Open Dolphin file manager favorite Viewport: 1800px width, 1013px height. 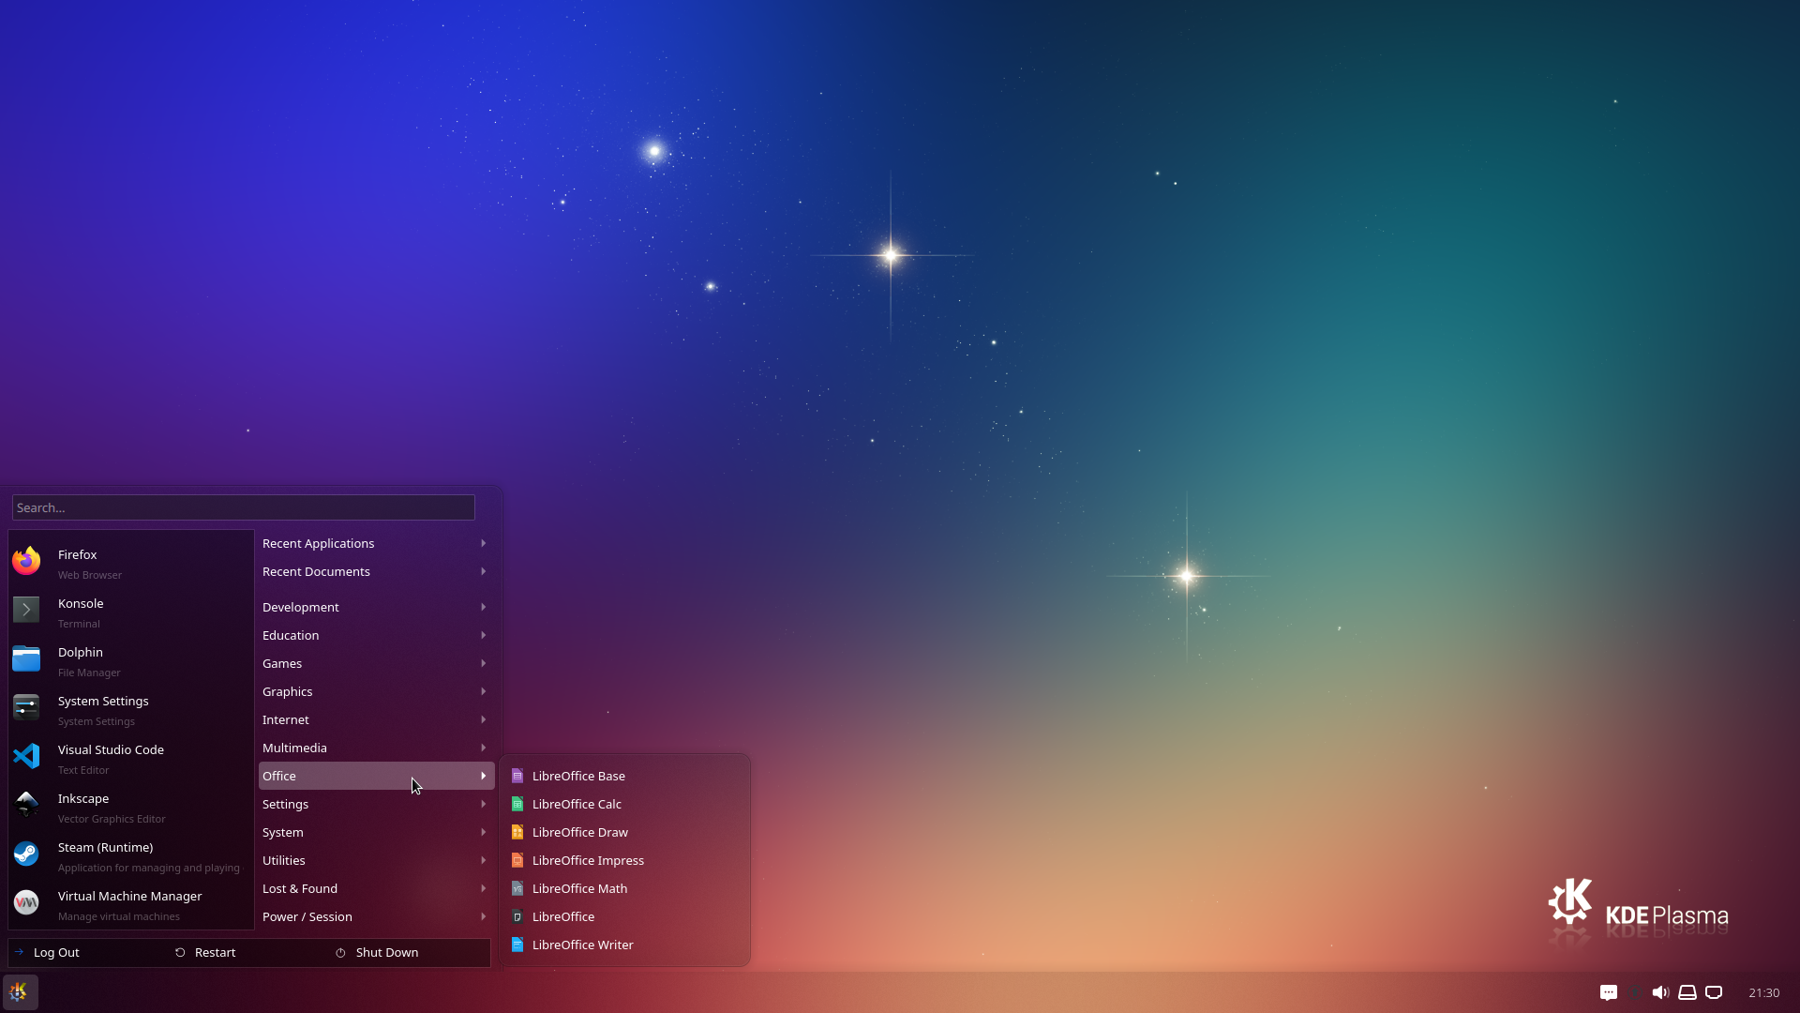click(131, 661)
